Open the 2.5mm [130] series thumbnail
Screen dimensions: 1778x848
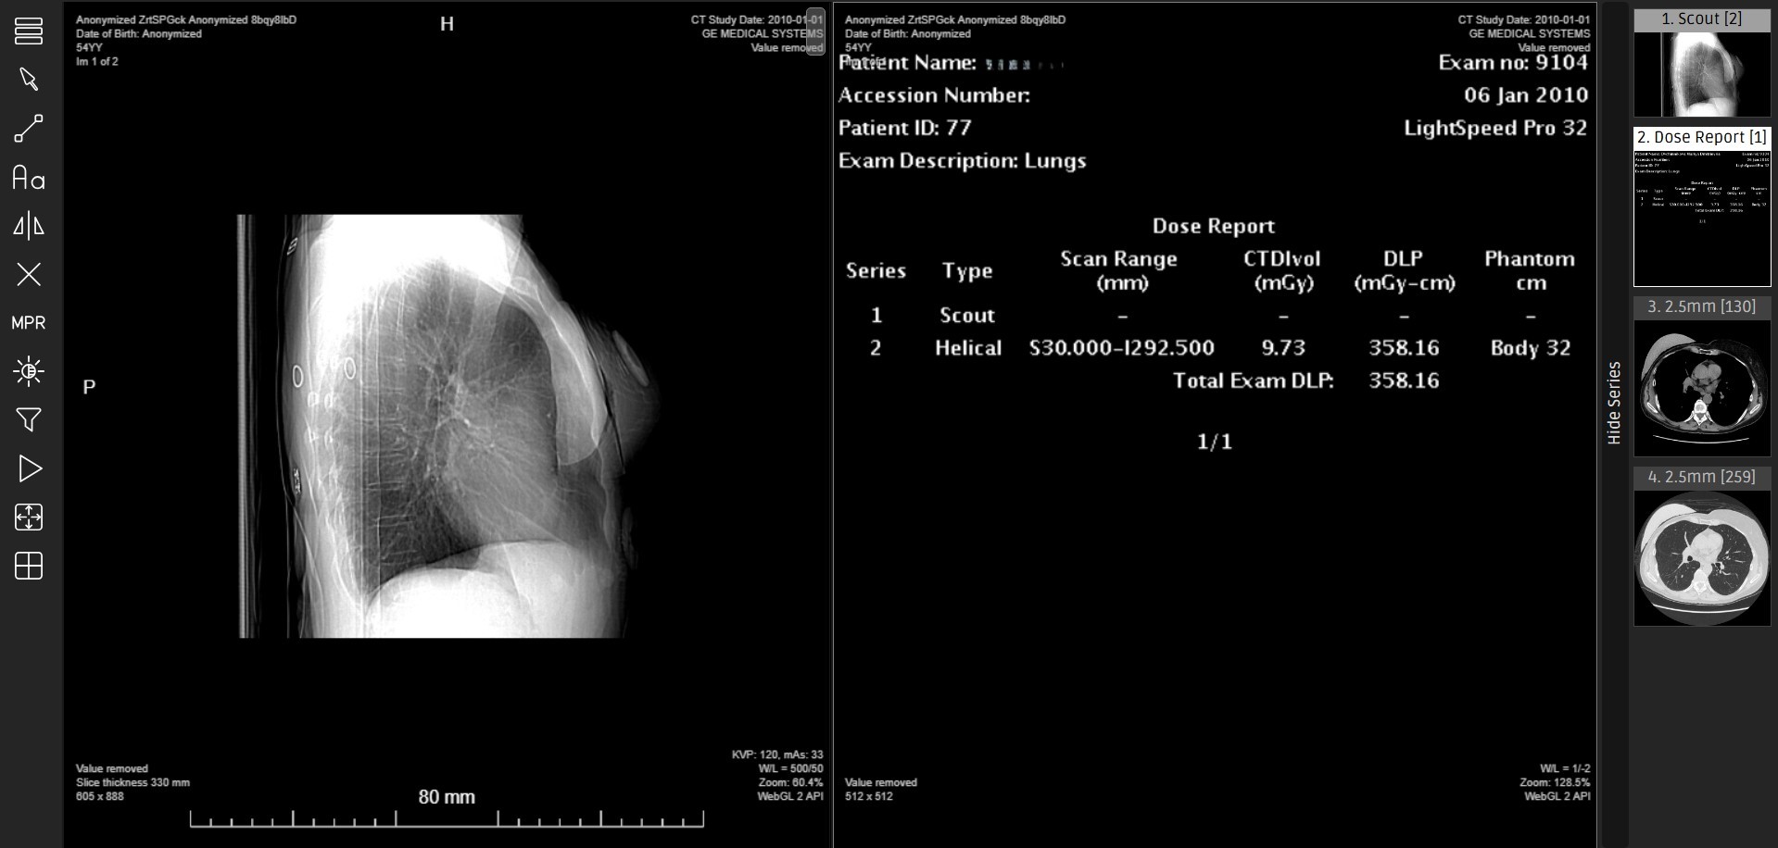tap(1702, 387)
